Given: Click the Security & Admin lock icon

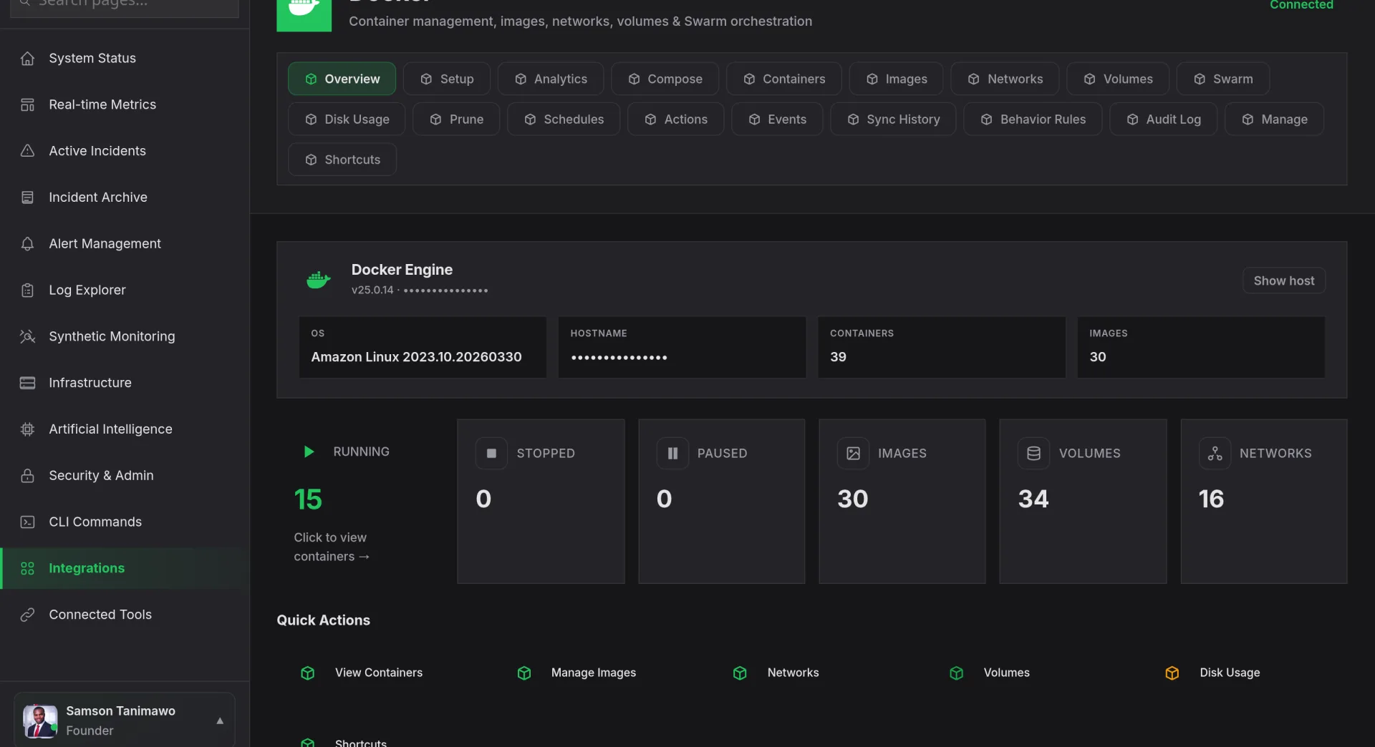Looking at the screenshot, I should point(27,476).
